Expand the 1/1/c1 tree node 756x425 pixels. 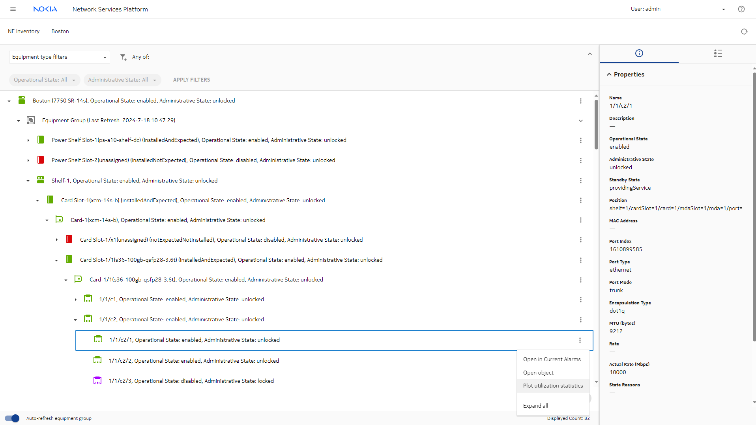[75, 300]
